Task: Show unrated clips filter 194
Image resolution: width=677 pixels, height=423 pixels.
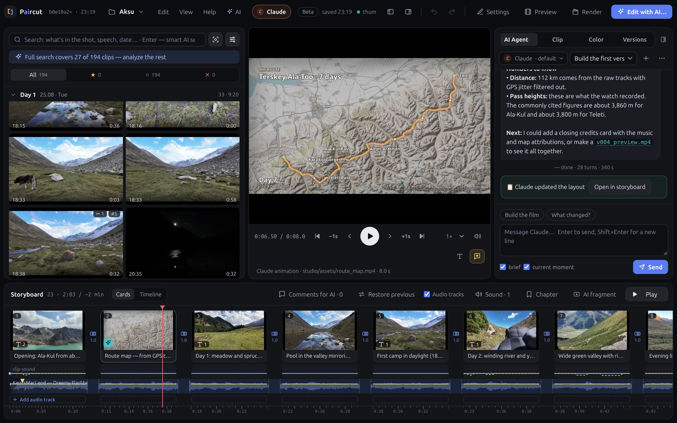Action: pos(153,75)
